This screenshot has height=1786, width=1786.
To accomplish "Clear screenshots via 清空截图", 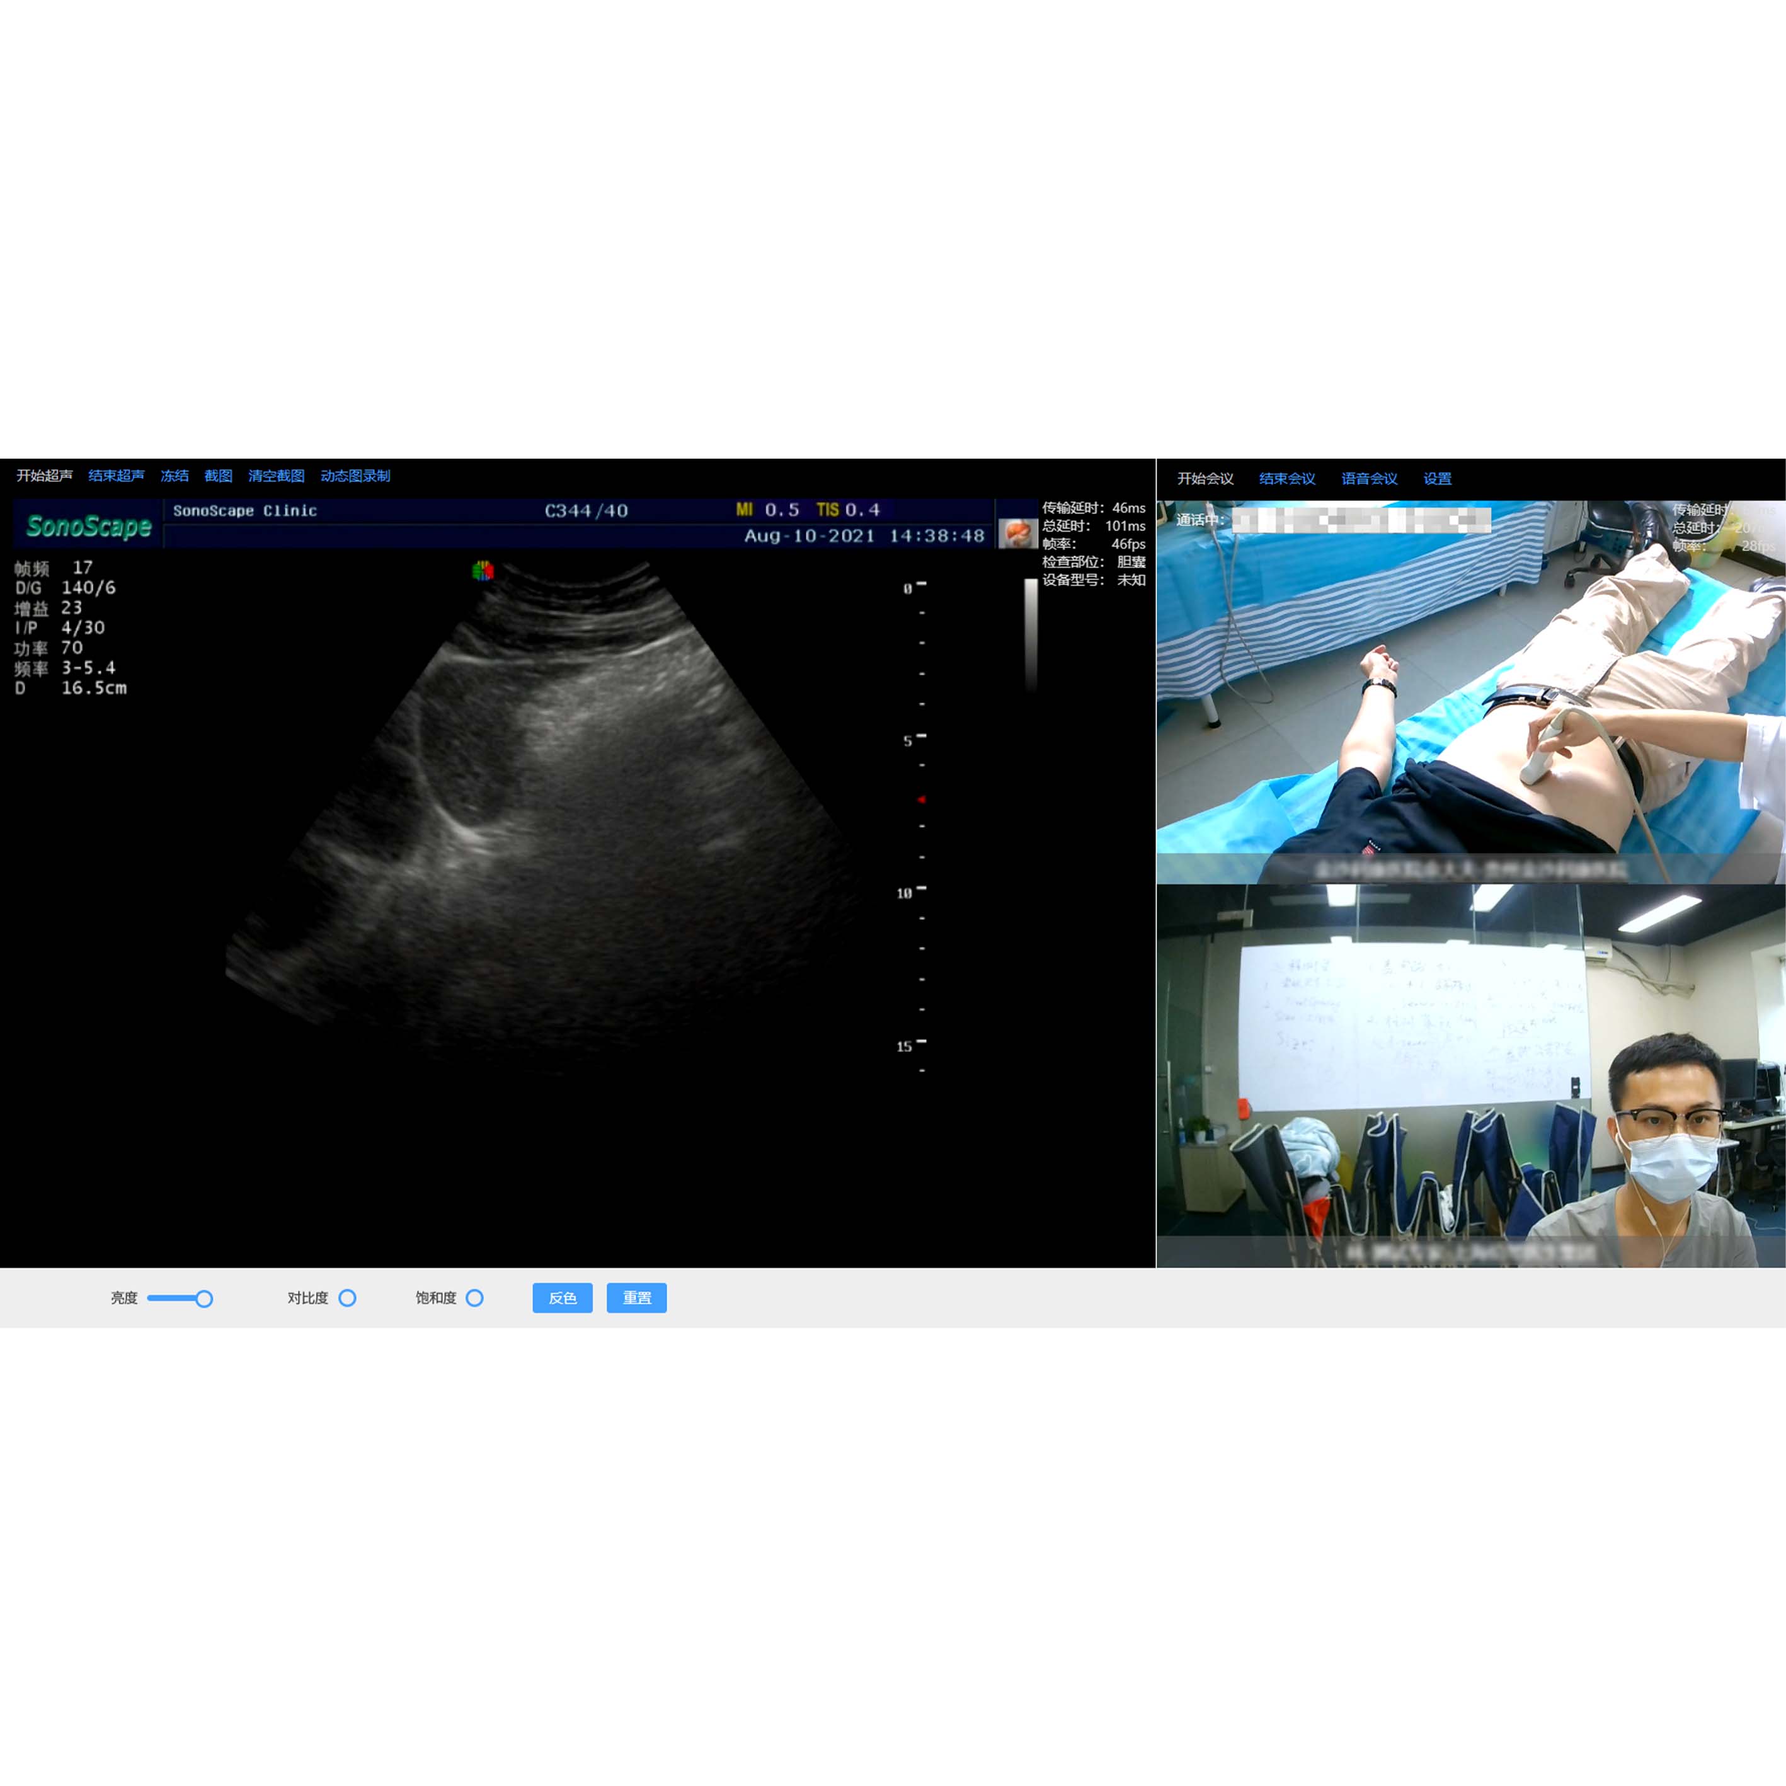I will click(277, 475).
